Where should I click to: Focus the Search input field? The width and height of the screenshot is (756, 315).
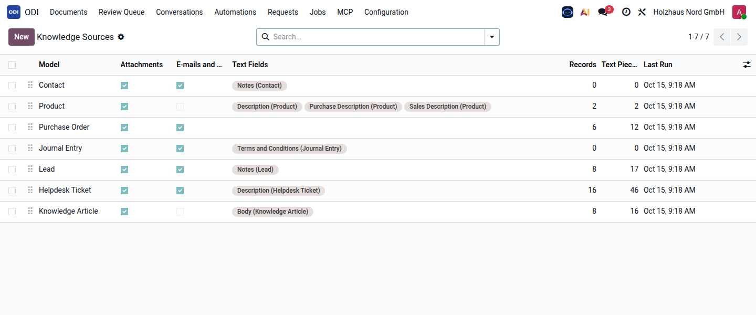[x=377, y=37]
